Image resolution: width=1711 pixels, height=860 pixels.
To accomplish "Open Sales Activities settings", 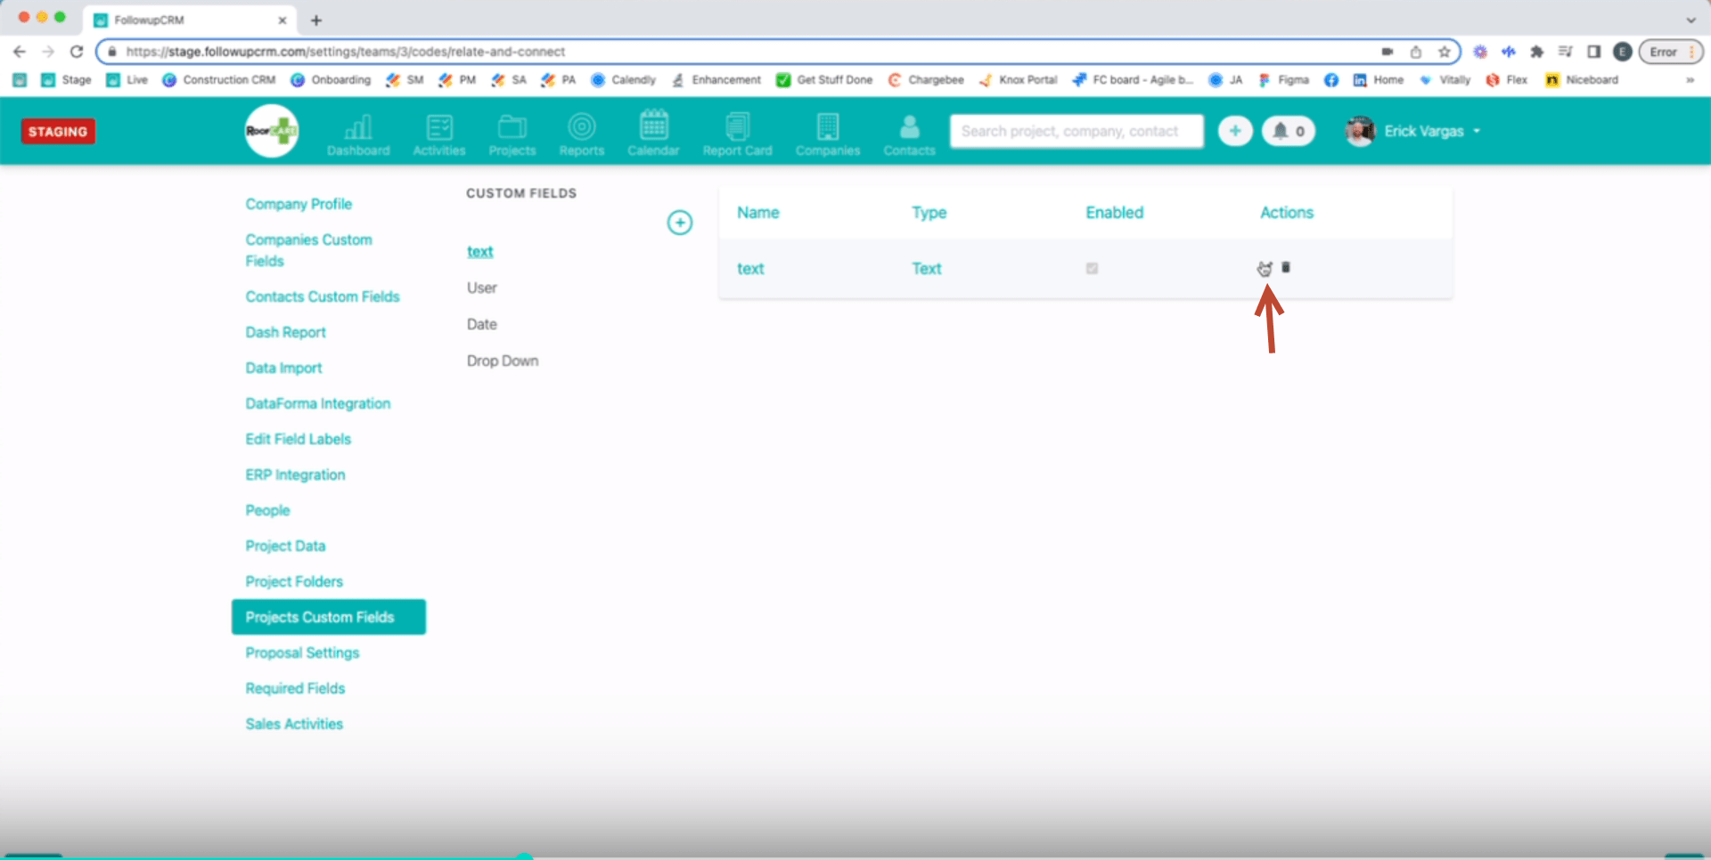I will coord(294,724).
